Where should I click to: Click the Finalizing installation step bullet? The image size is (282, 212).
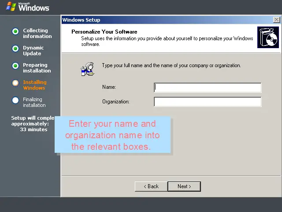click(x=15, y=100)
